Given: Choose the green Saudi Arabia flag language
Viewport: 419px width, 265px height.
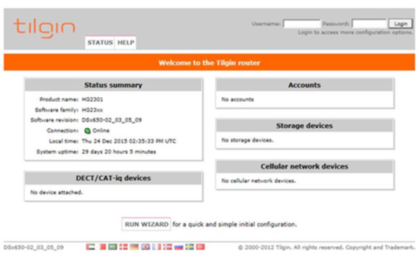Looking at the screenshot, I should tap(112, 247).
